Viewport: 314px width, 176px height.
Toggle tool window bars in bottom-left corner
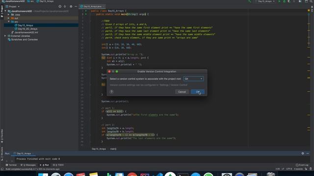(x=2, y=169)
